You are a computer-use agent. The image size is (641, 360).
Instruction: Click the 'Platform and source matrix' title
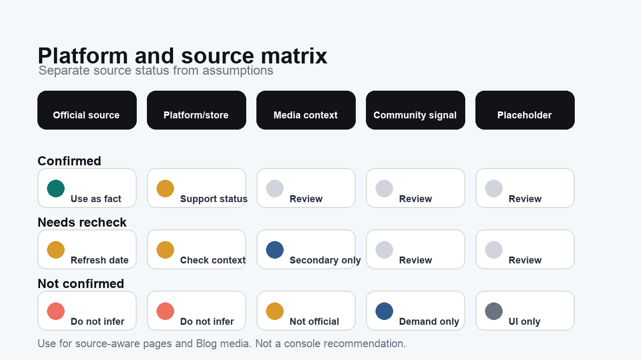[x=183, y=56]
